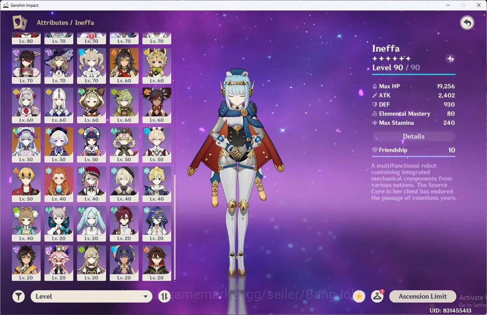Select Collei's character card
The width and height of the screenshot is (487, 315).
coord(124,105)
